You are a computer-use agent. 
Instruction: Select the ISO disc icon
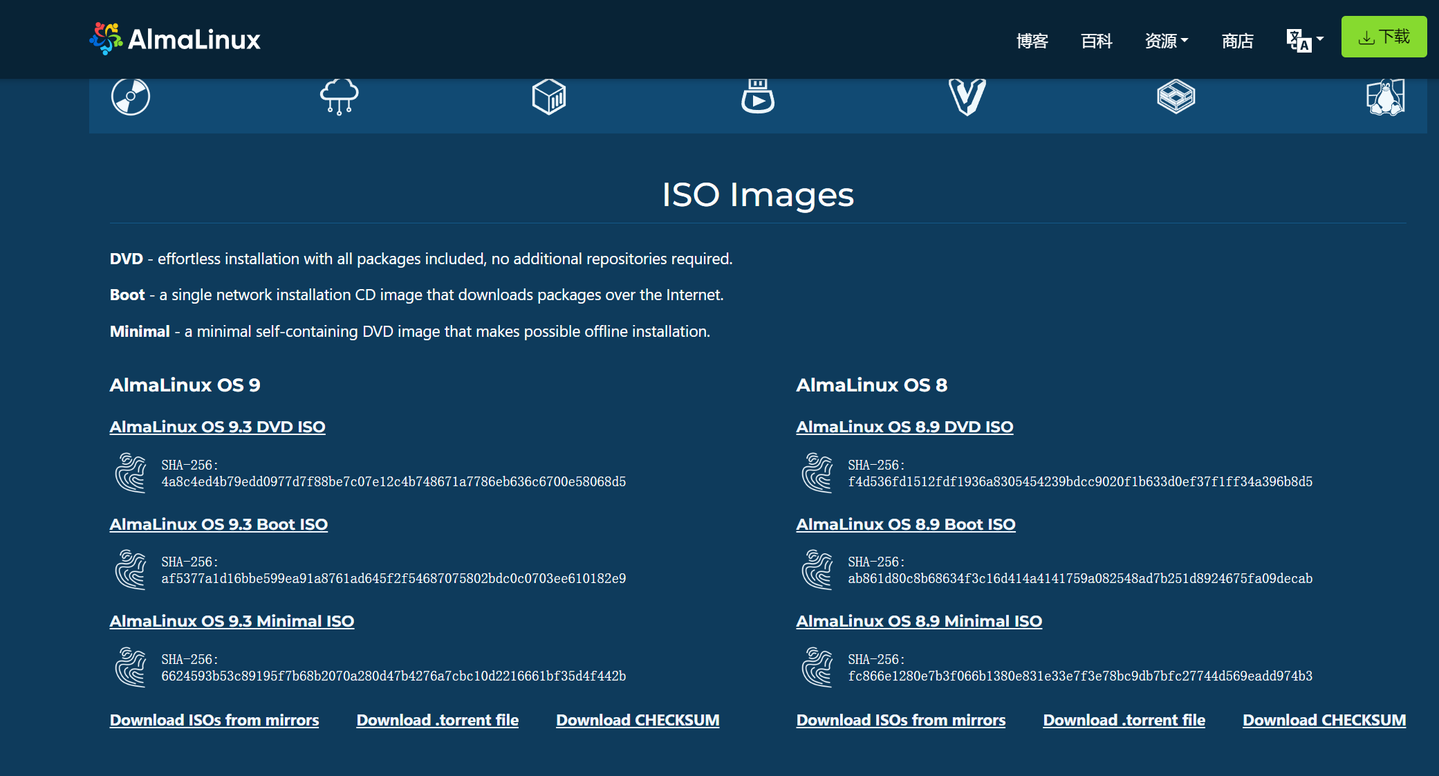point(131,97)
